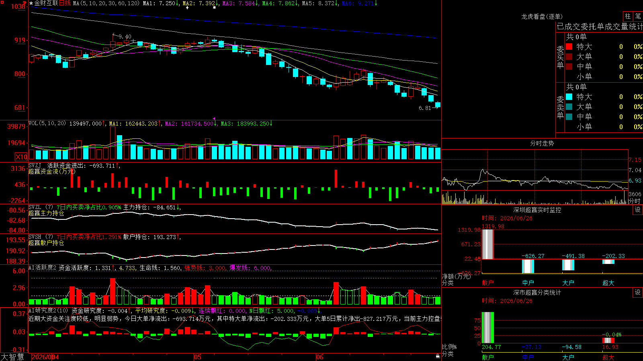The width and height of the screenshot is (643, 361).
Task: Open 设 settings for 深圳超赢实时监控
Action: pos(638,210)
